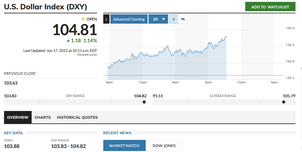Click the KEY DATA heading
The height and width of the screenshot is (152, 302).
(x=13, y=133)
